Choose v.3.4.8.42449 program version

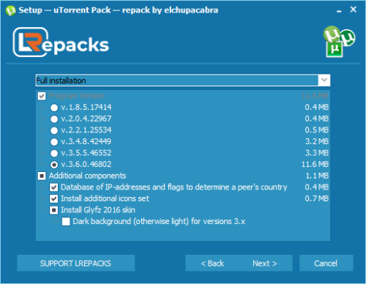[x=54, y=142]
